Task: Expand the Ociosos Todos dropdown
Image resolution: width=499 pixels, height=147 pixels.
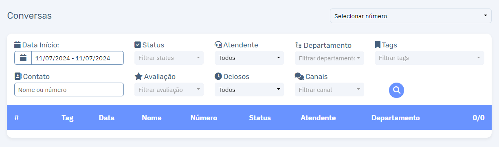Action: pyautogui.click(x=249, y=89)
